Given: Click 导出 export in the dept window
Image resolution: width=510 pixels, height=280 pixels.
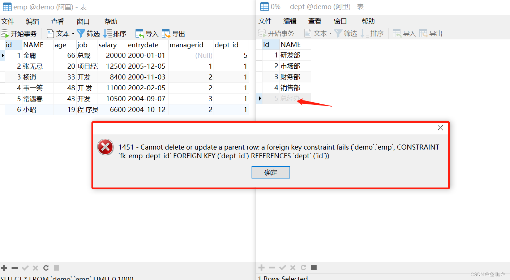Looking at the screenshot, I should coord(431,33).
